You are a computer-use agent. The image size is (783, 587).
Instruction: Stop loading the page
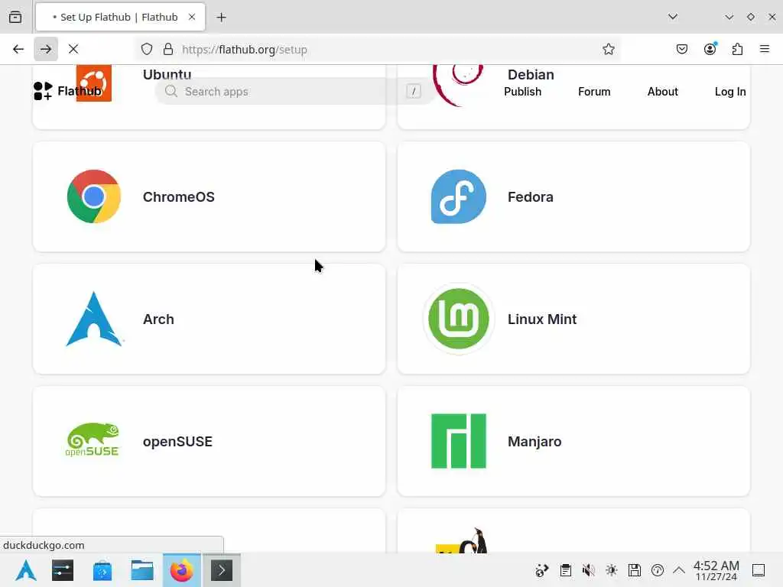coord(73,49)
